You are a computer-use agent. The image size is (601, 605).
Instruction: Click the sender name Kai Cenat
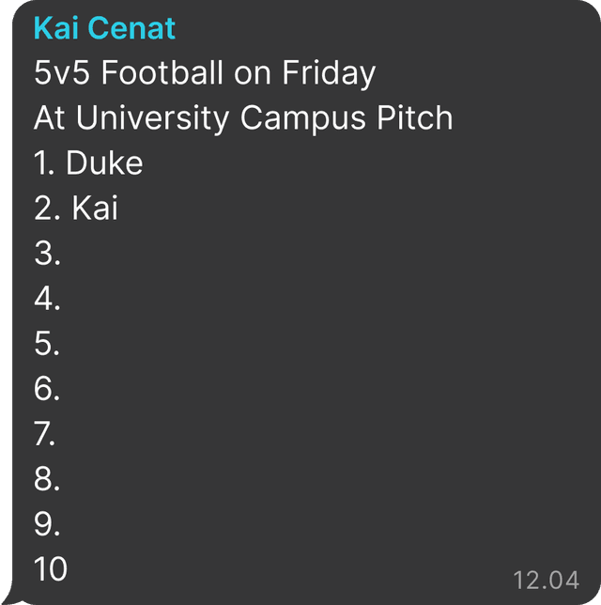click(x=104, y=28)
